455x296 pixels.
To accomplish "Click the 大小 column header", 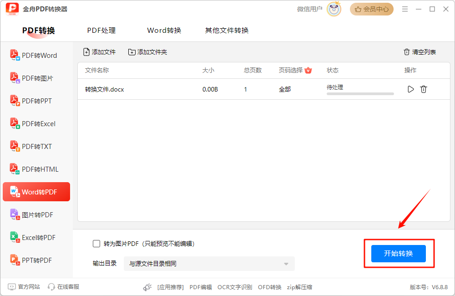I will pos(208,70).
